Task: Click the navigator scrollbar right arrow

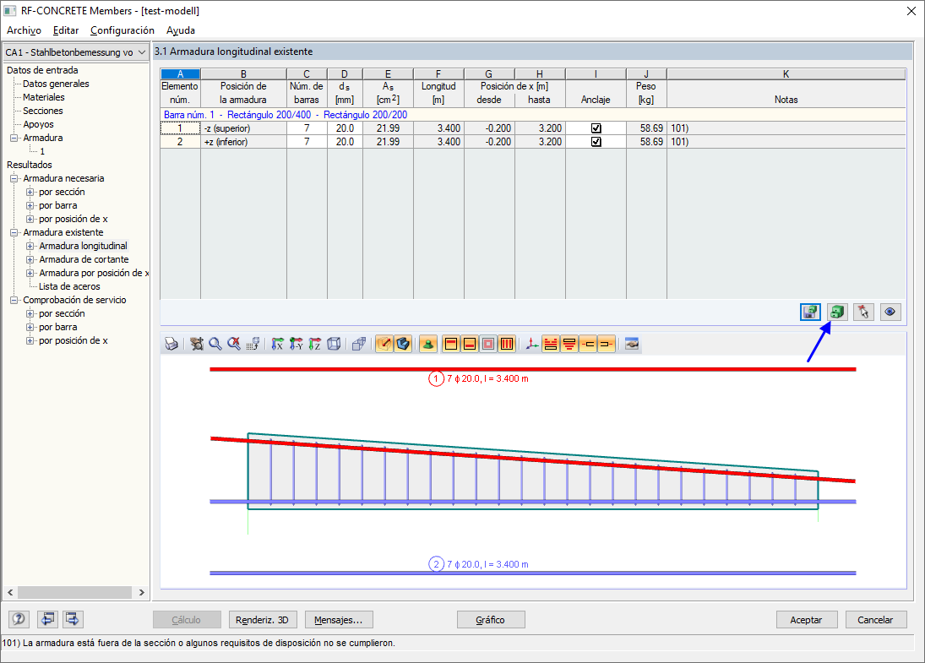Action: (x=142, y=592)
